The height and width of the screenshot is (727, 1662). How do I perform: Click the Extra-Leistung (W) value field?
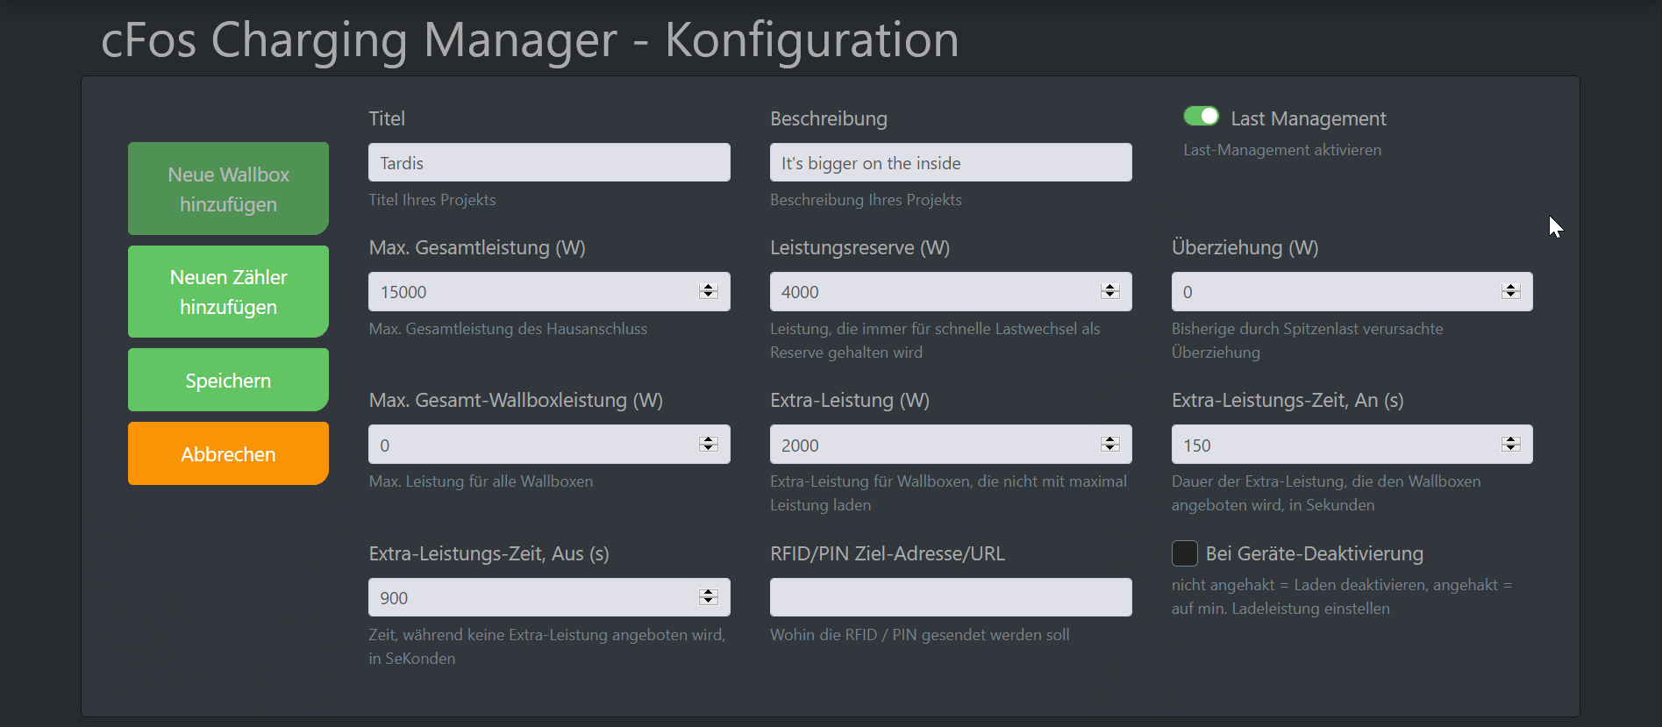click(x=951, y=445)
